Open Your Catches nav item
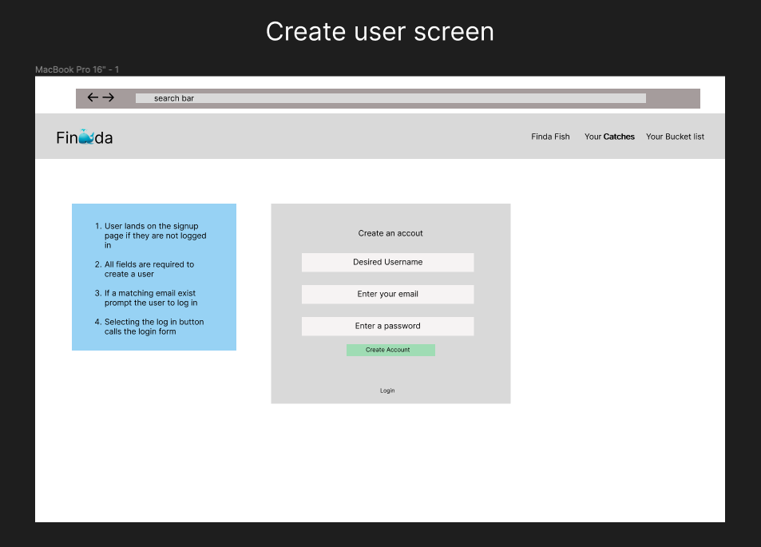 pyautogui.click(x=609, y=137)
